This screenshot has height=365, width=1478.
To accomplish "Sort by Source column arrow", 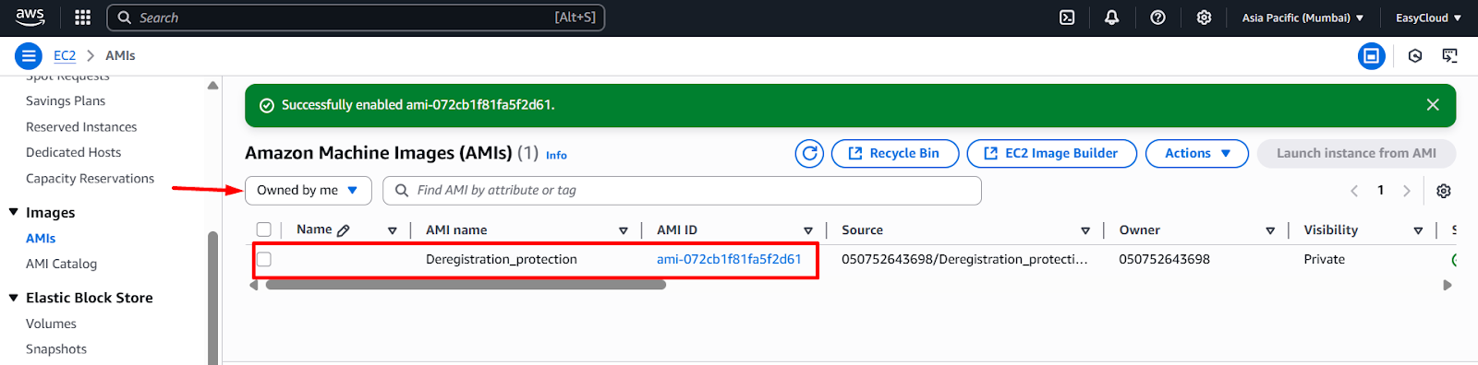I will click(x=1085, y=231).
